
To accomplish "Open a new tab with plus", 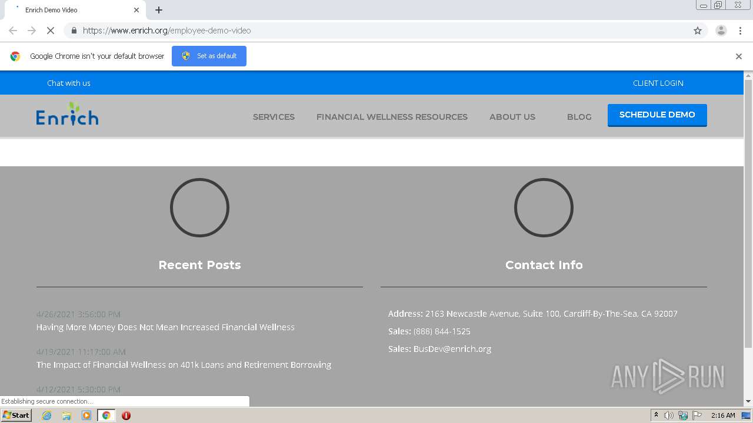I will click(x=159, y=10).
